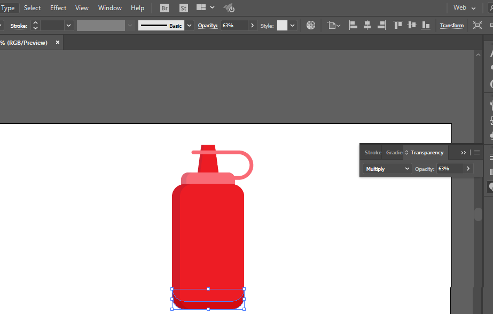The width and height of the screenshot is (493, 314).
Task: Open the Transparency panel hamburger menu
Action: [x=477, y=153]
